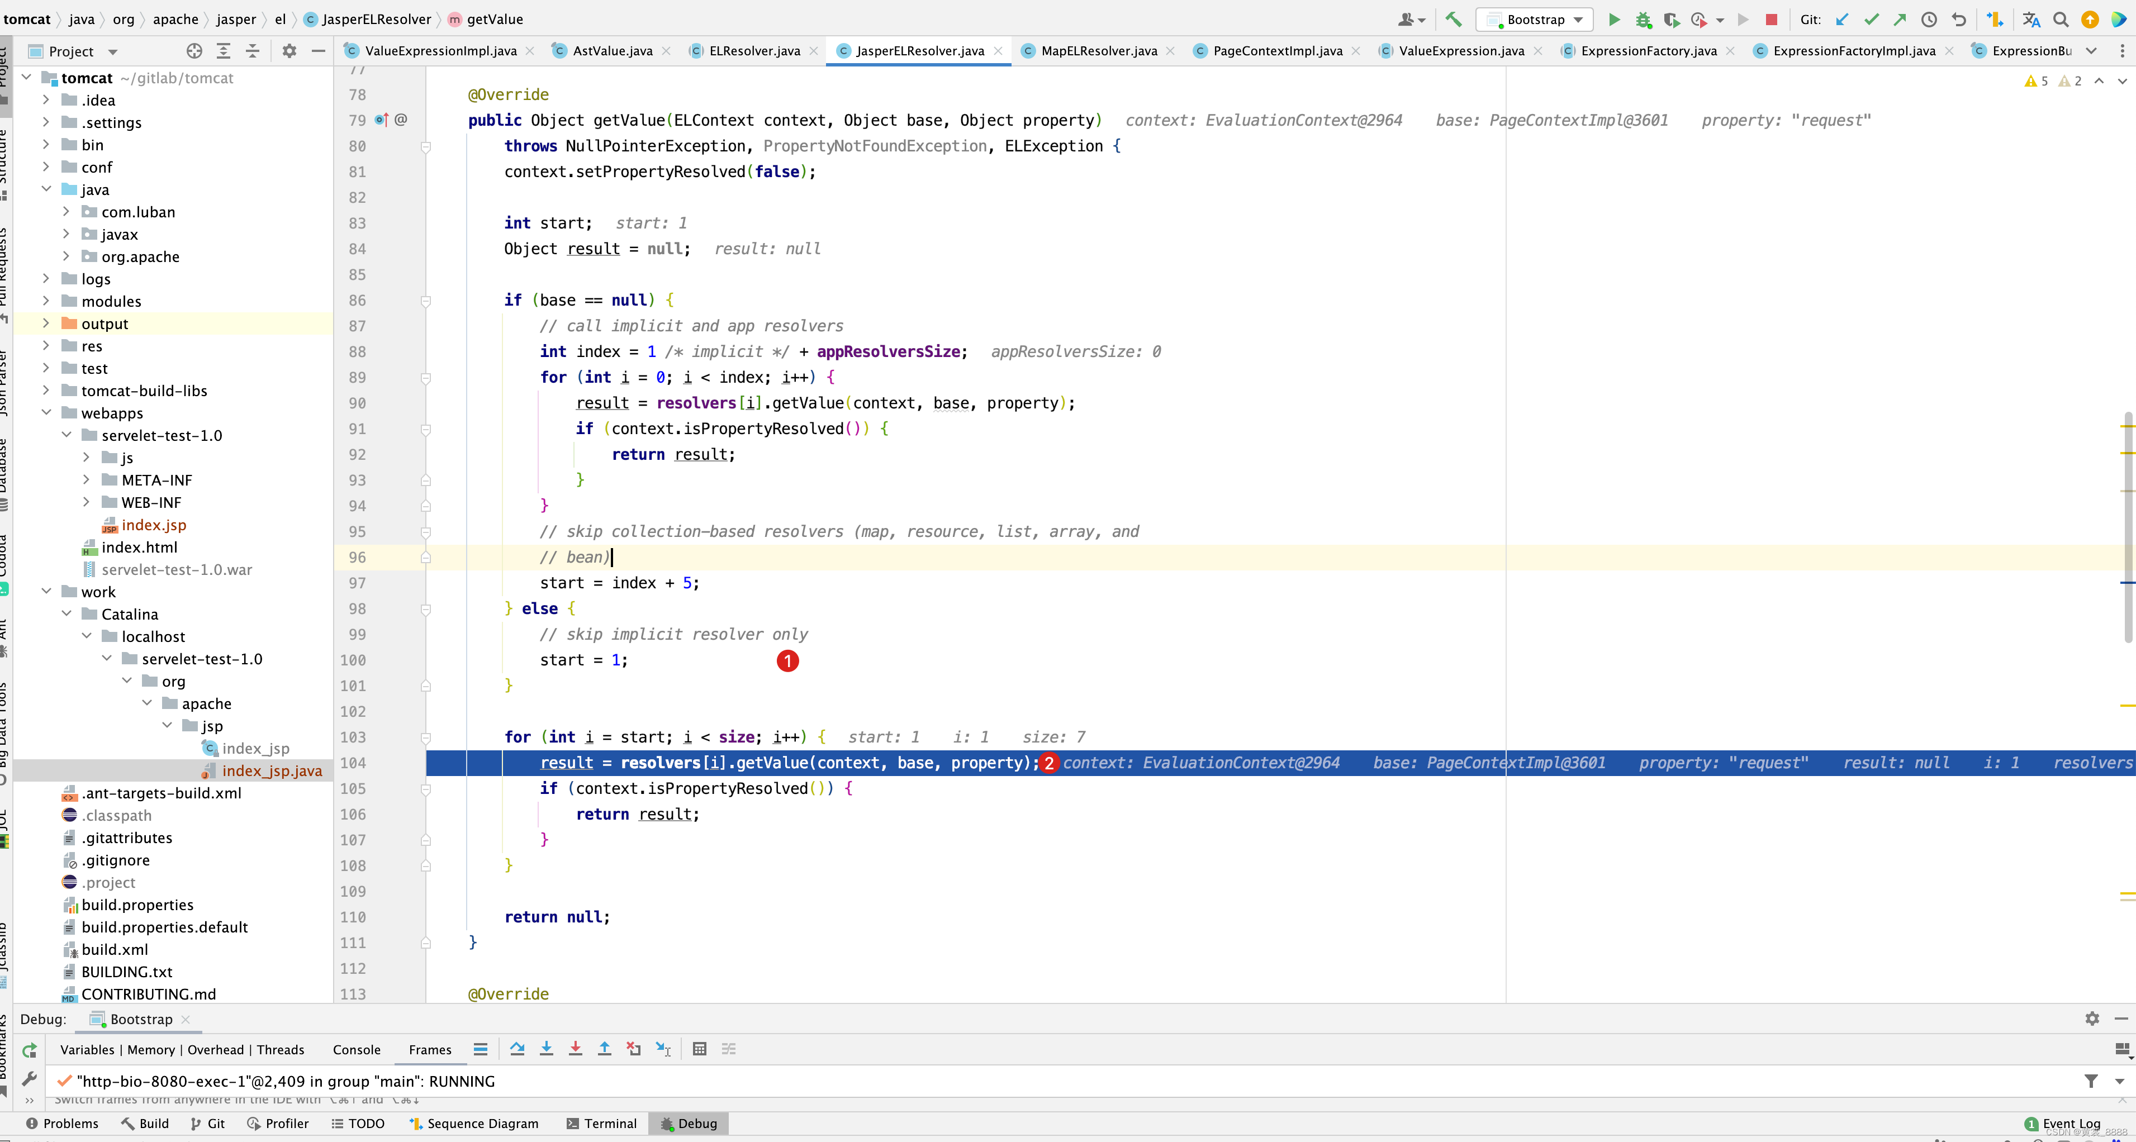Click Step Into debugger icon
This screenshot has height=1142, width=2136.
[x=547, y=1049]
